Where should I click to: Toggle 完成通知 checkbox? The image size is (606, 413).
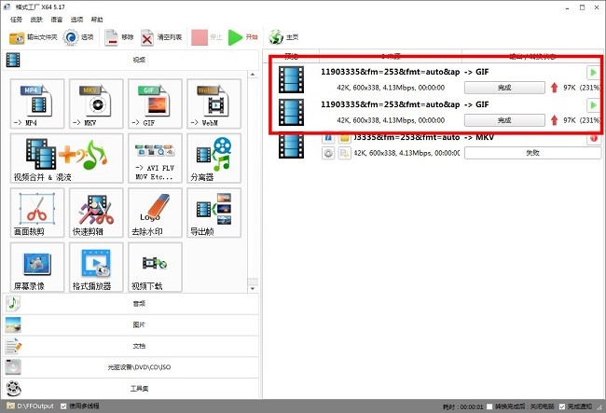click(x=562, y=406)
